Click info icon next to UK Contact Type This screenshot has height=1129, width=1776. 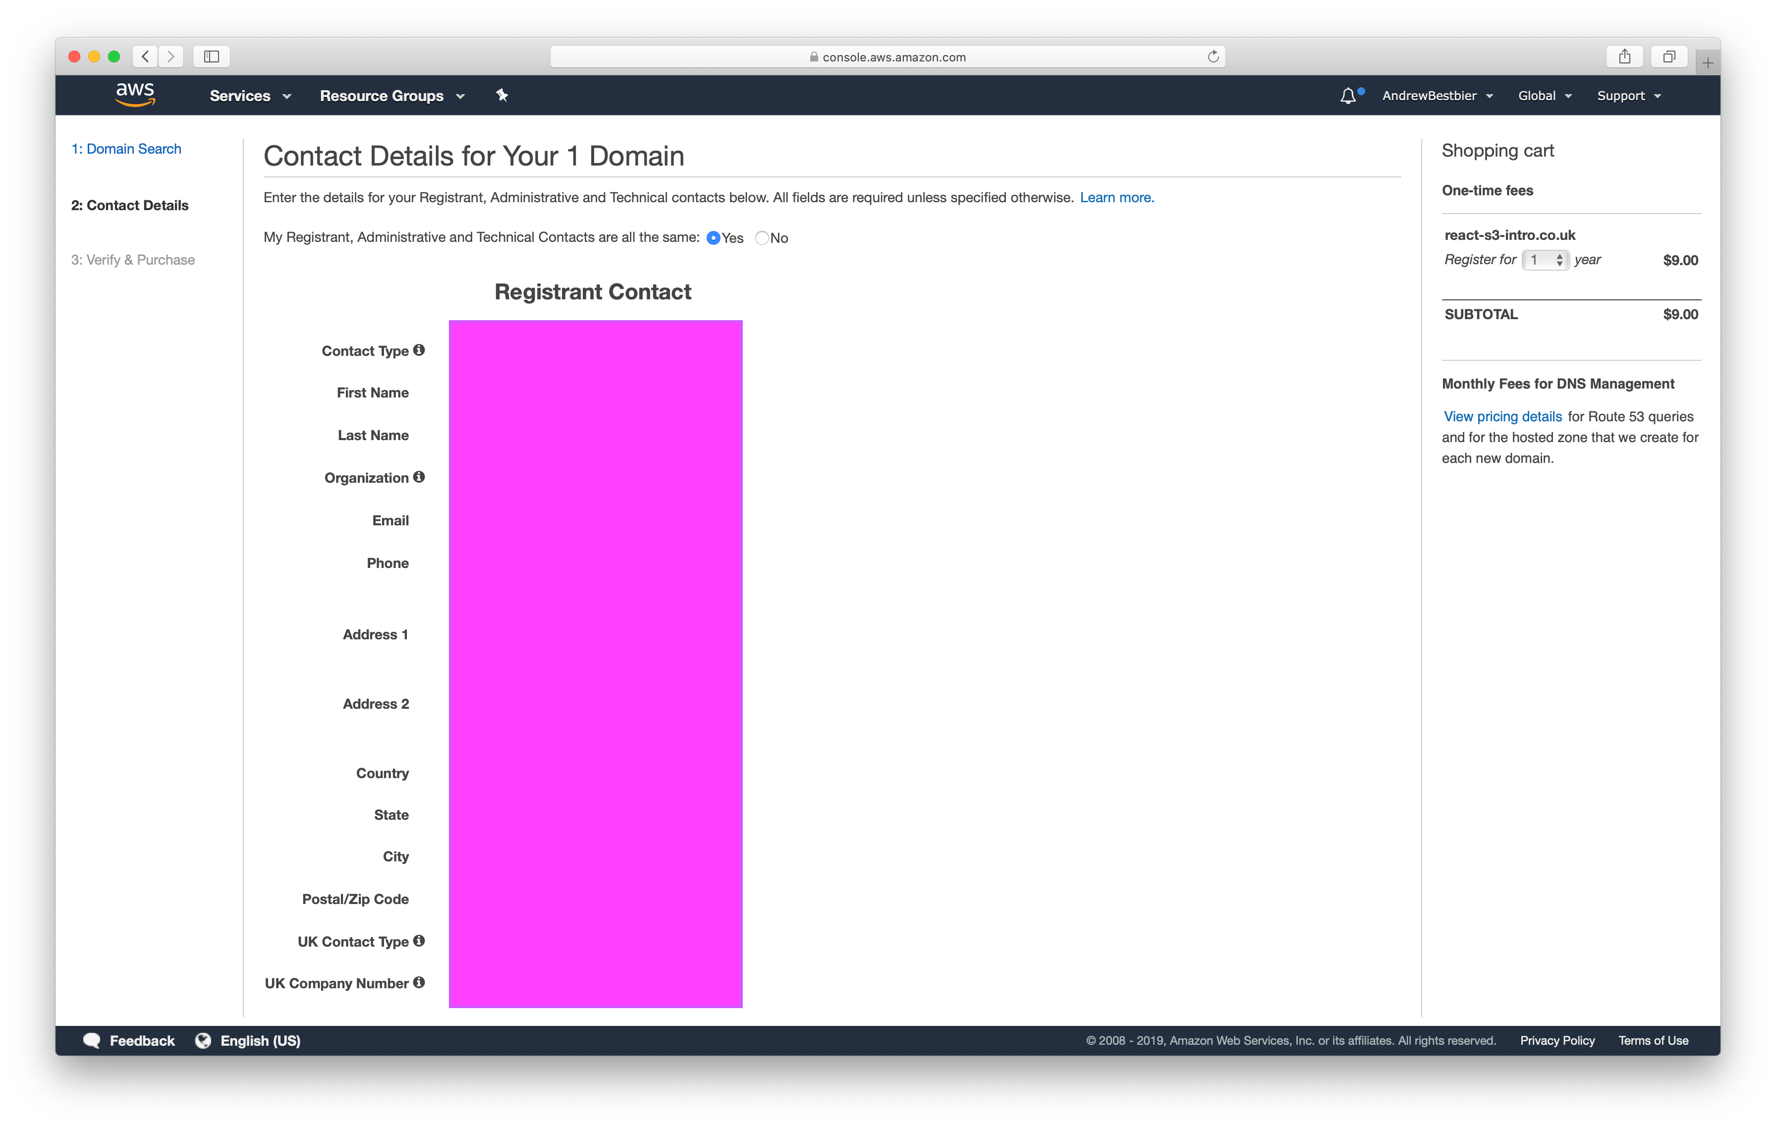click(x=419, y=941)
